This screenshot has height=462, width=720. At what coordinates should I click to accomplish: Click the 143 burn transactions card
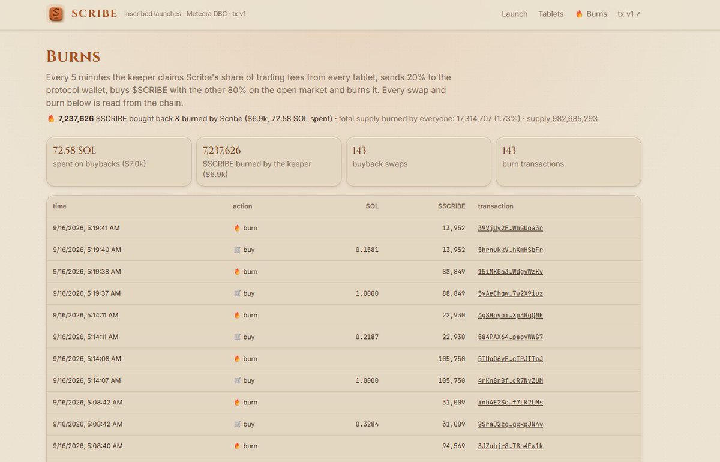[568, 161]
